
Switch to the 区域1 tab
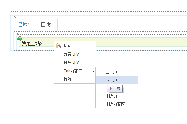tap(24, 25)
